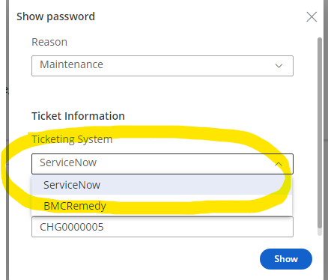Click the dialog's vertical scrollbar thumb
Image resolution: width=328 pixels, height=280 pixels.
[x=320, y=133]
